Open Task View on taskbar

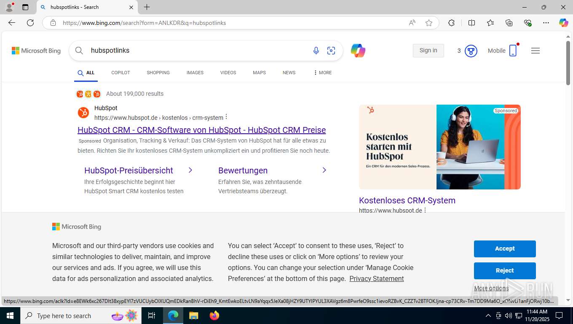(152, 316)
